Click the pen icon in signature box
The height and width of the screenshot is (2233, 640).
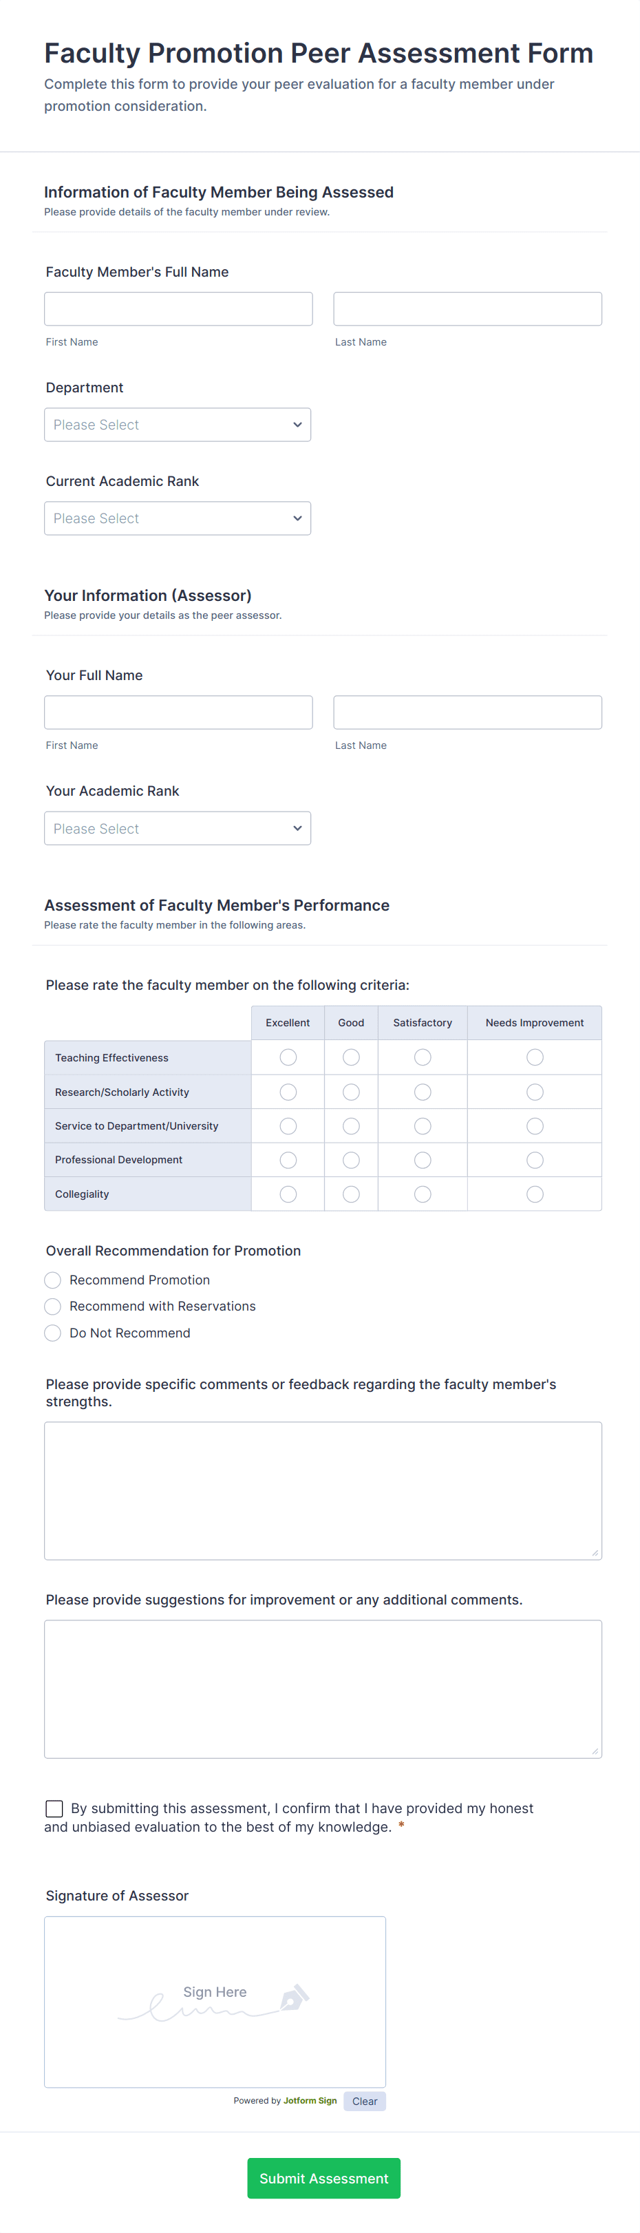point(294,1998)
